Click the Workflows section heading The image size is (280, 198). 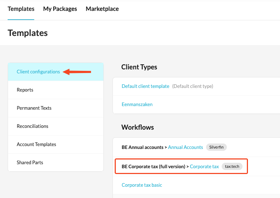tap(138, 127)
